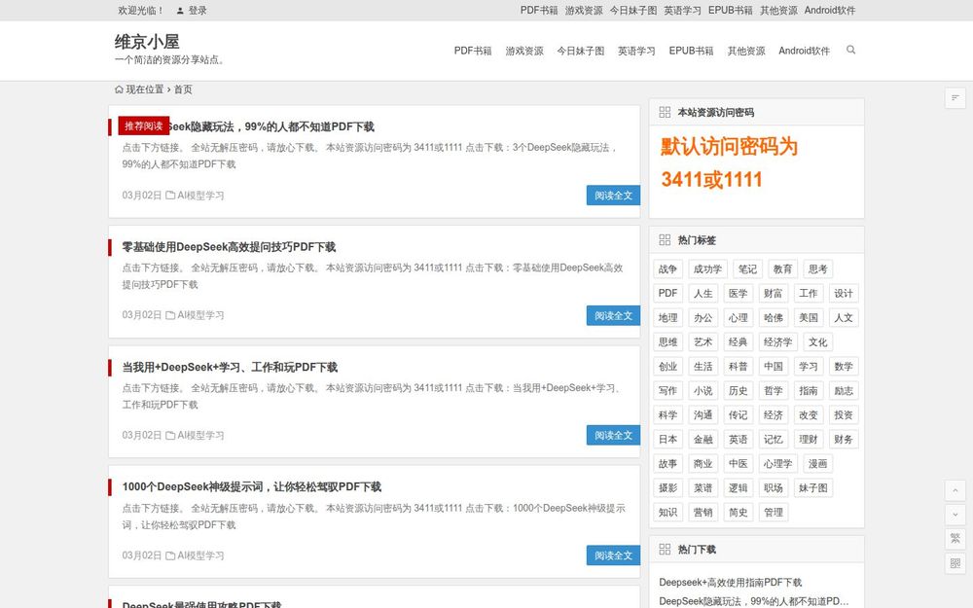This screenshot has width=973, height=608.
Task: Open 游戏资源 in main navigation
Action: pyautogui.click(x=524, y=51)
